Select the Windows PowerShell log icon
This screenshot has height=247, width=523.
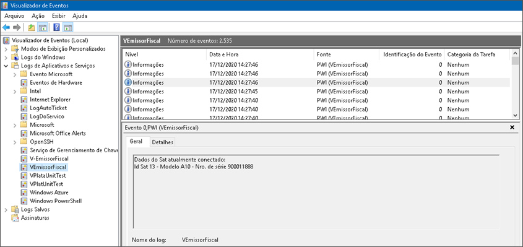click(x=24, y=201)
